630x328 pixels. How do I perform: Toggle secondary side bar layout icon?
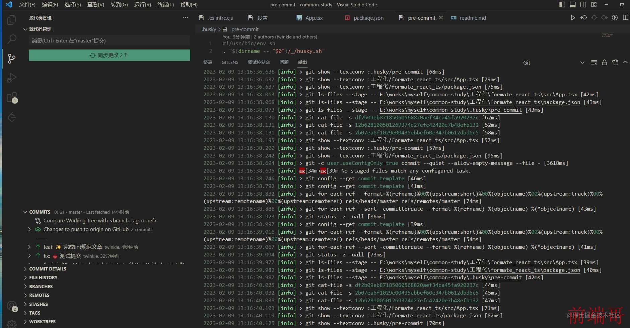[583, 5]
